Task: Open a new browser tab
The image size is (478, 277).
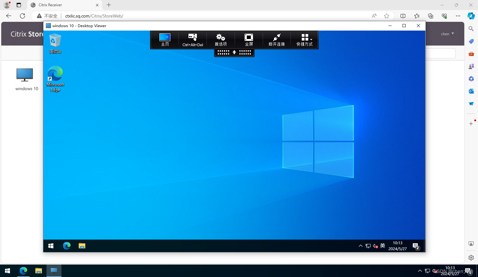Action: click(109, 5)
